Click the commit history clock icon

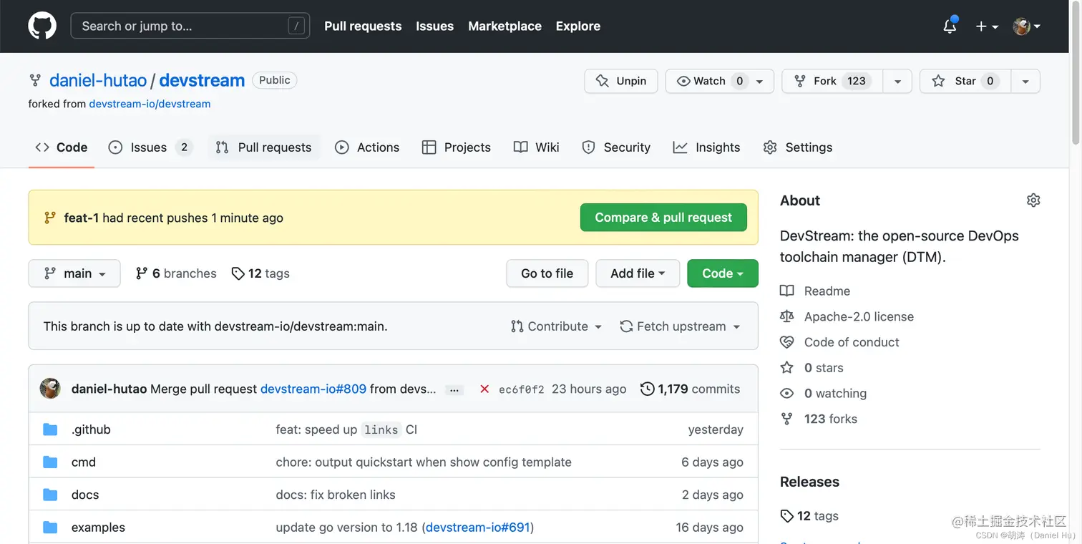[x=648, y=389]
